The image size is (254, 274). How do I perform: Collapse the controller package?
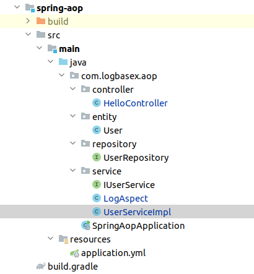point(72,88)
